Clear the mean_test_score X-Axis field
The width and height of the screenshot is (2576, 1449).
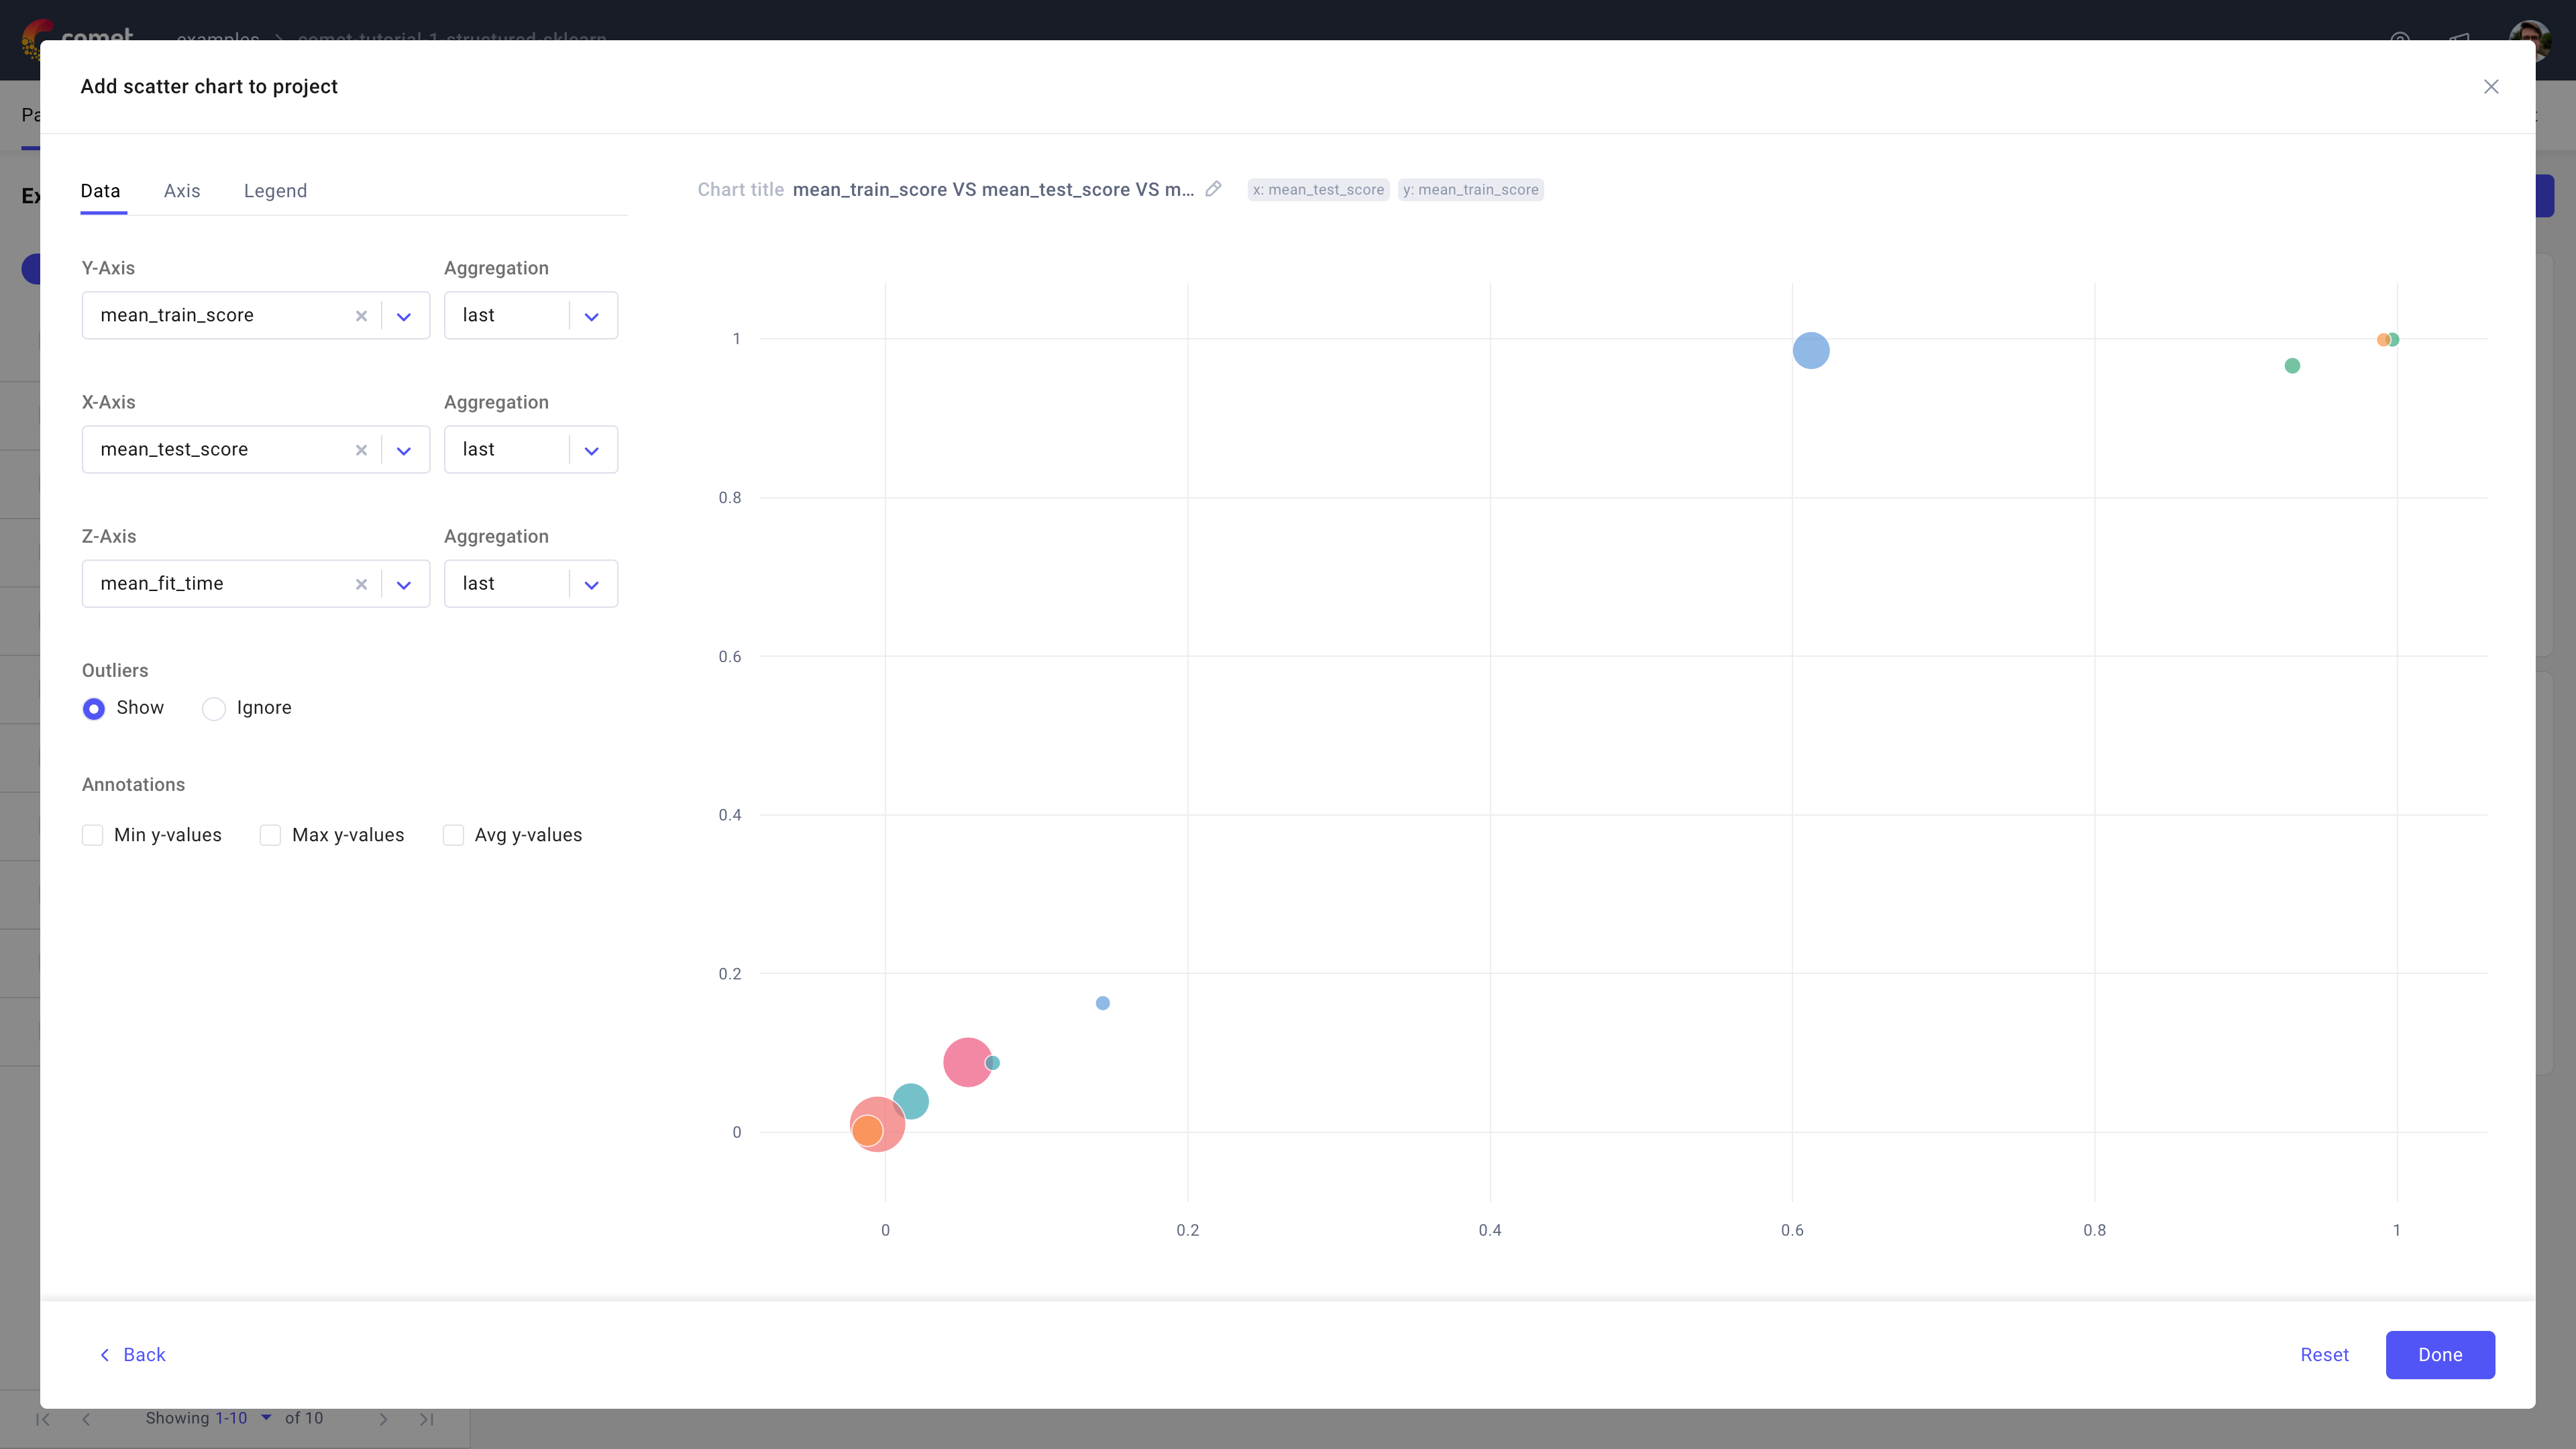(x=361, y=450)
